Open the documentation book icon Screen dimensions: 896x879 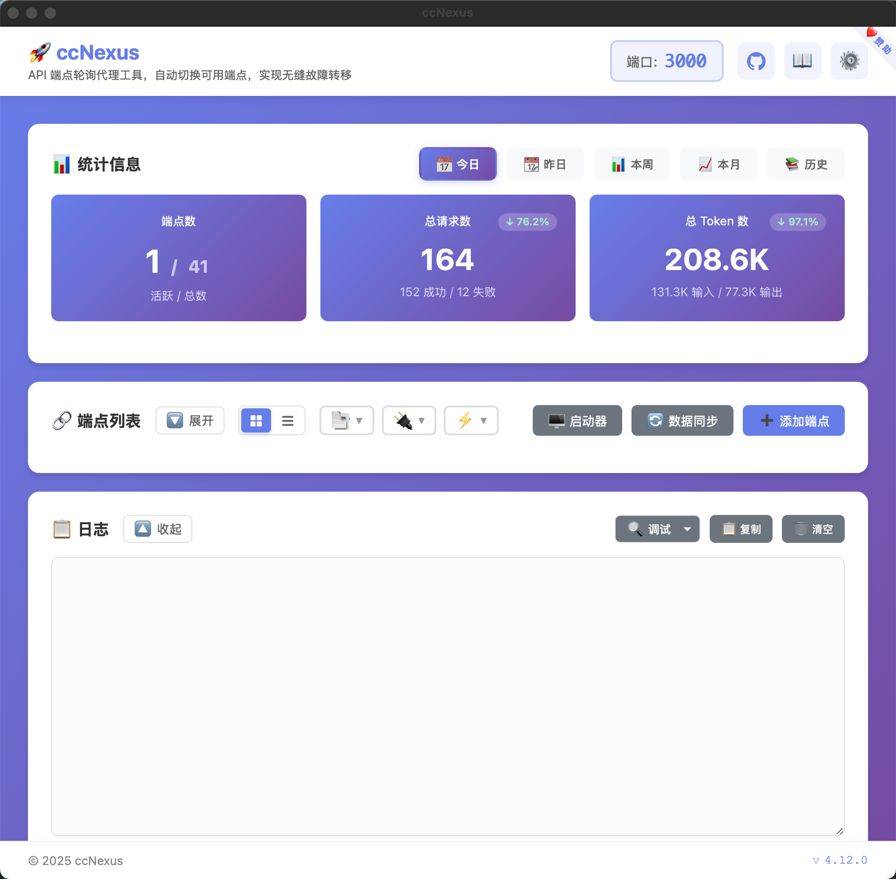tap(802, 61)
